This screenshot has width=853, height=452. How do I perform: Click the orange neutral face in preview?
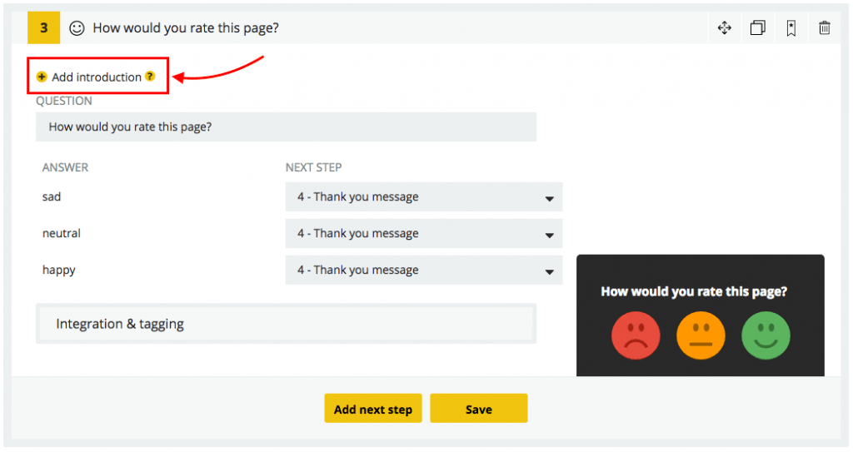701,335
